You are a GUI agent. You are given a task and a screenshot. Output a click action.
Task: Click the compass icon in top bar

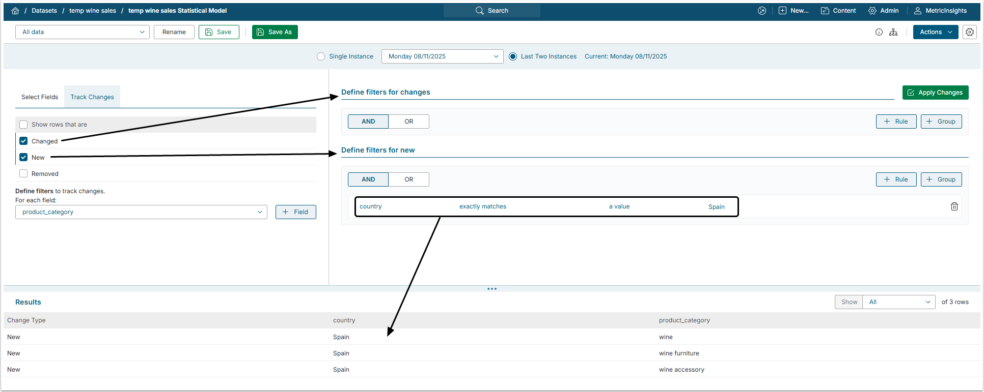(x=761, y=11)
